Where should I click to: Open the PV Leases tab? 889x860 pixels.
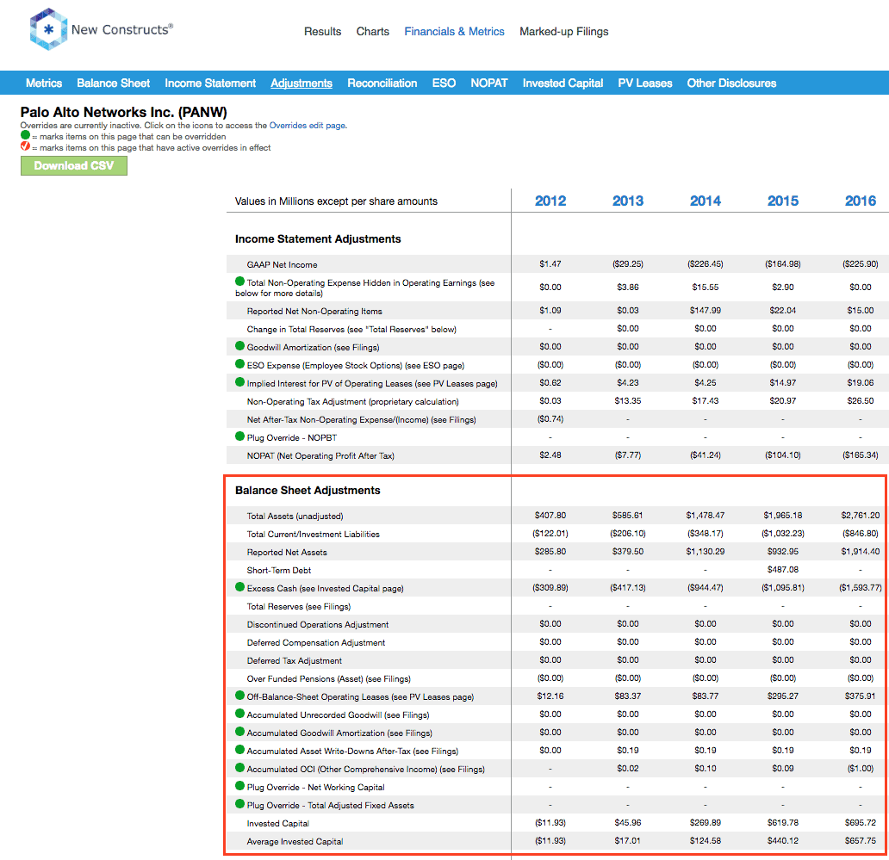click(x=645, y=84)
